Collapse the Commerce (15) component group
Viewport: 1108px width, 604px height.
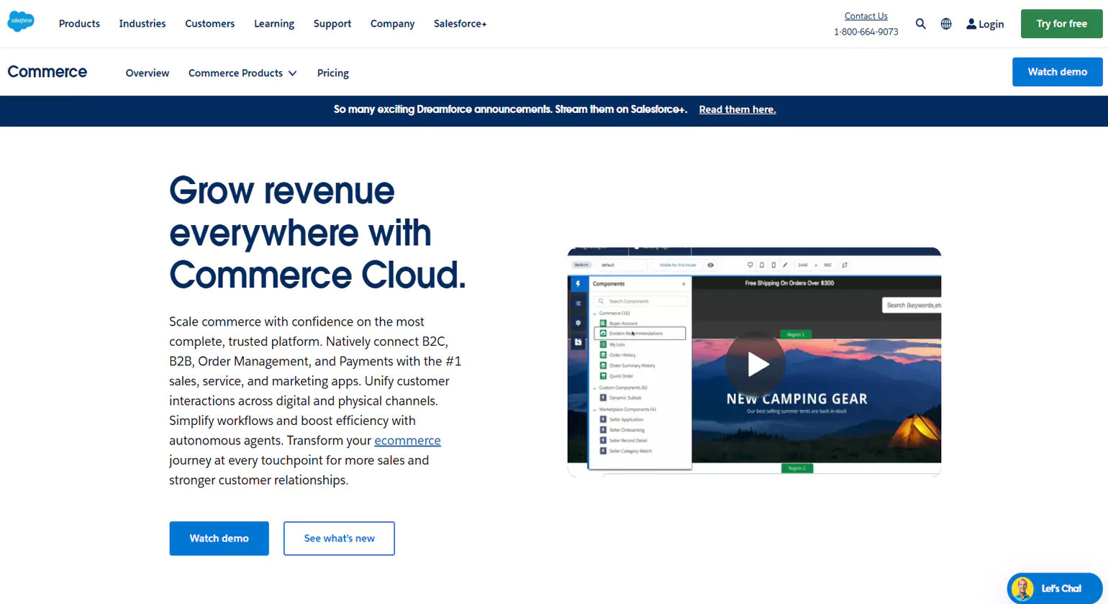[x=594, y=313]
